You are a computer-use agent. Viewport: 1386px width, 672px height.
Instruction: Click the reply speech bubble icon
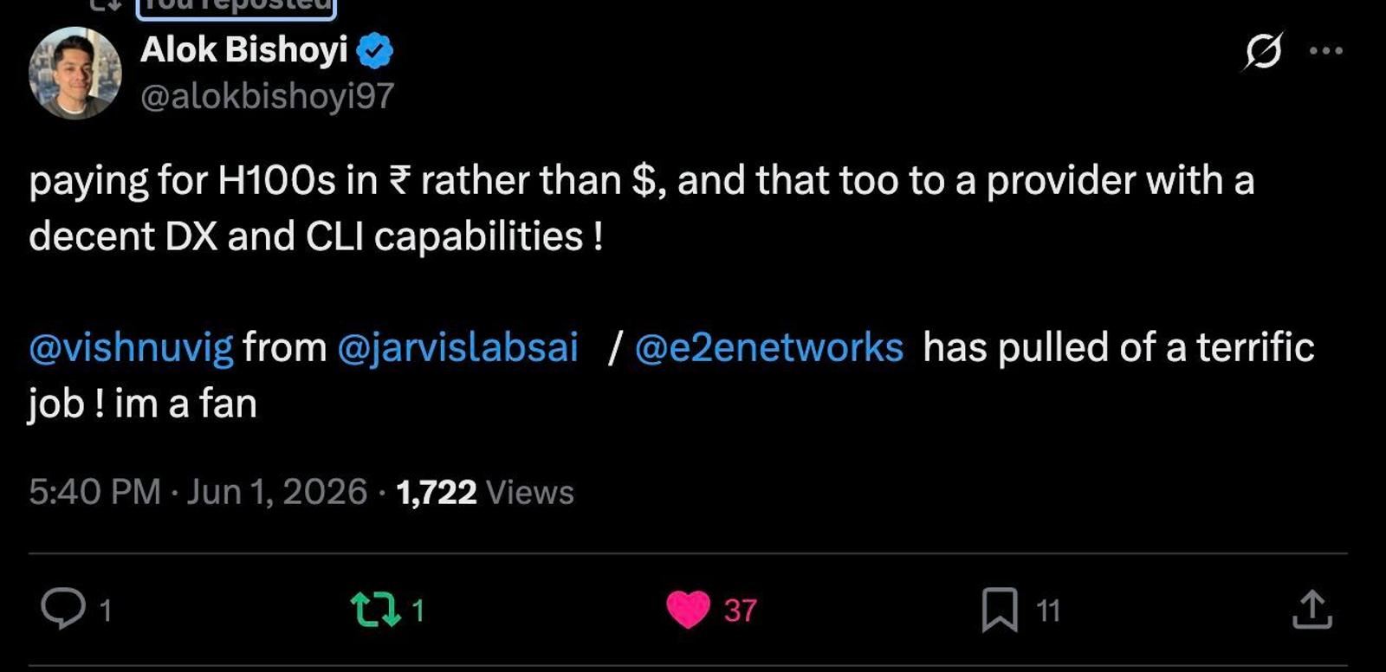[63, 608]
